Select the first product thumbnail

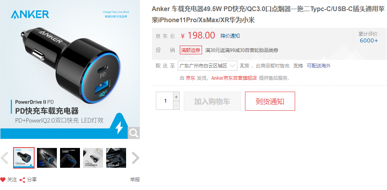pos(24,158)
